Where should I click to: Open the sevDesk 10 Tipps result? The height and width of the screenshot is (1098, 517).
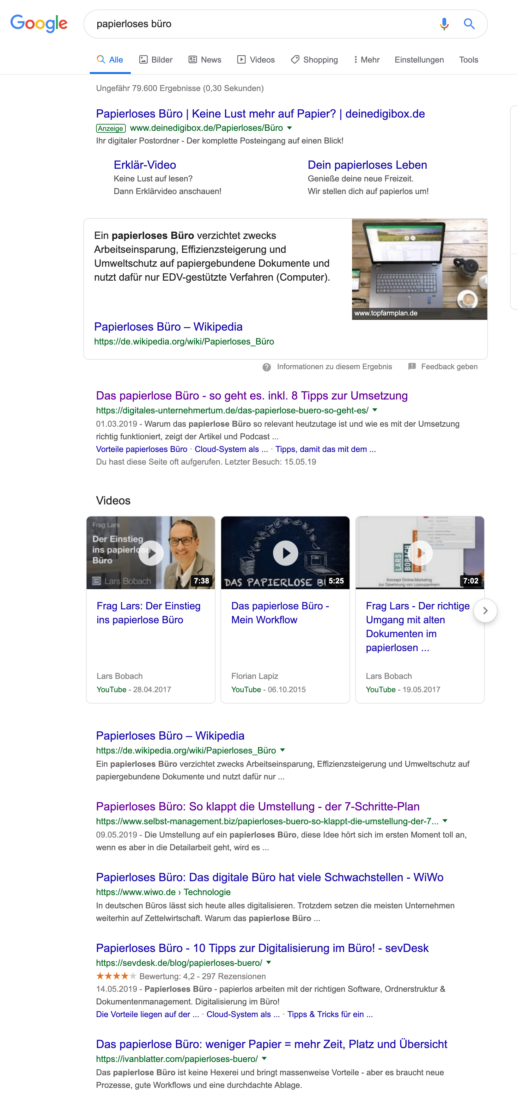pos(262,948)
